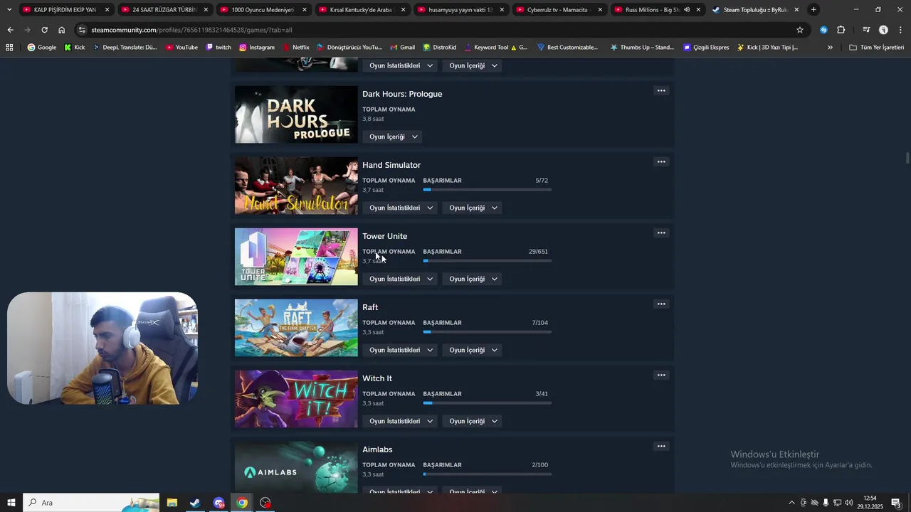The image size is (911, 512).
Task: Expand Oyun İçeriği for Raft
Action: coord(473,350)
